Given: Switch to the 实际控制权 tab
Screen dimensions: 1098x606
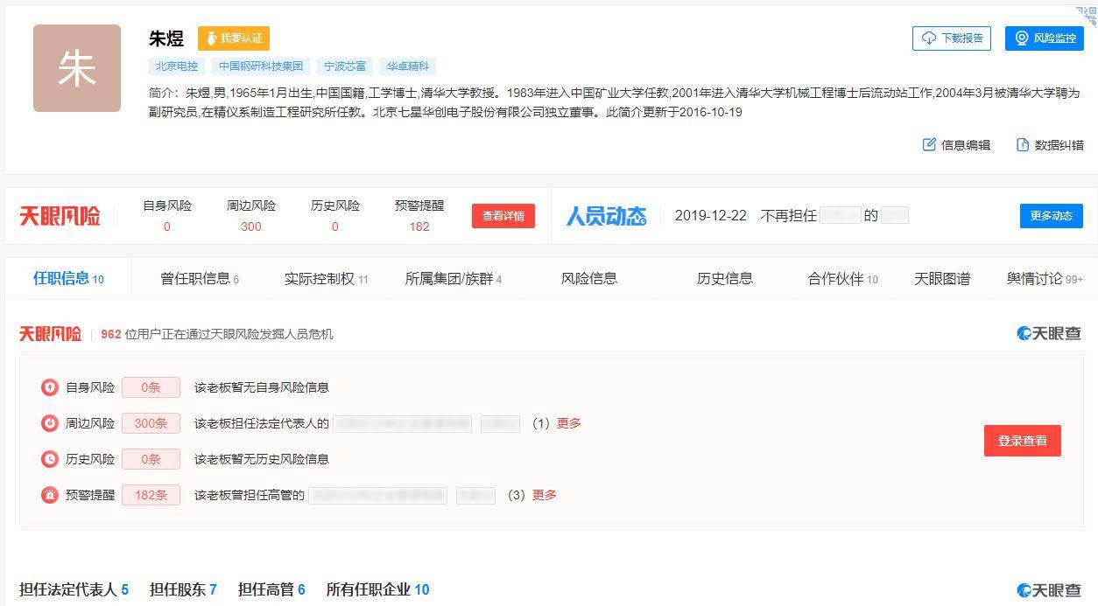Looking at the screenshot, I should [x=326, y=279].
